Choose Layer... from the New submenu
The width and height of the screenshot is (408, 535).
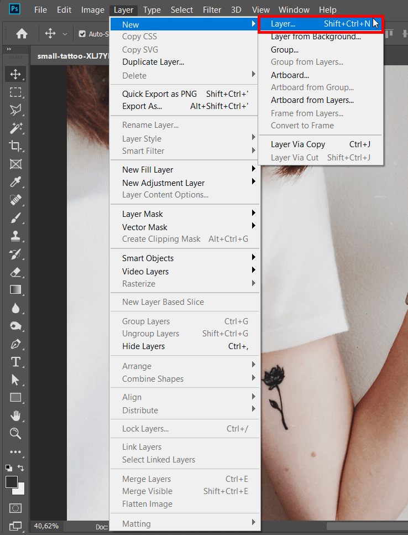[x=321, y=24]
